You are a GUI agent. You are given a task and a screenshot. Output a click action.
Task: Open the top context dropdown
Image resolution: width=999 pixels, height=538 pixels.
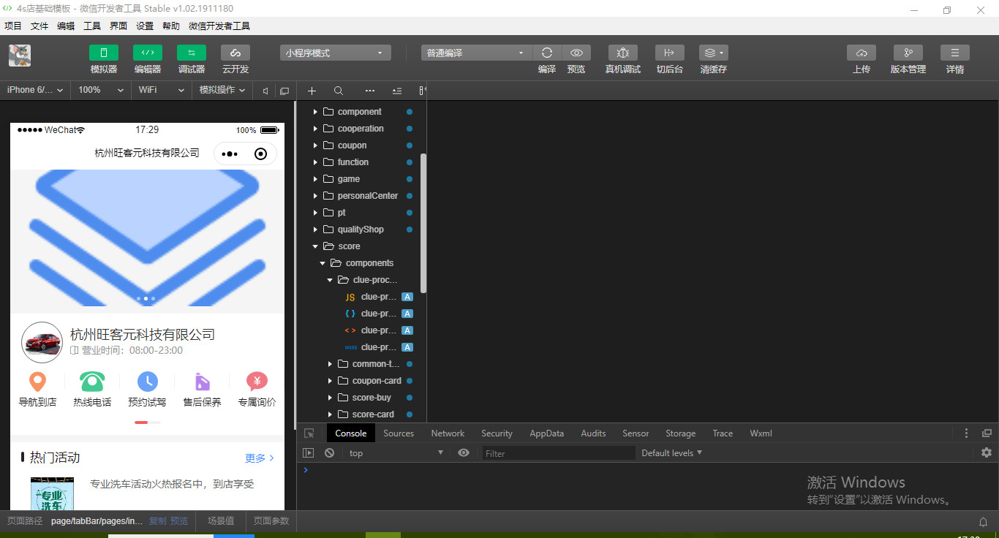point(396,453)
